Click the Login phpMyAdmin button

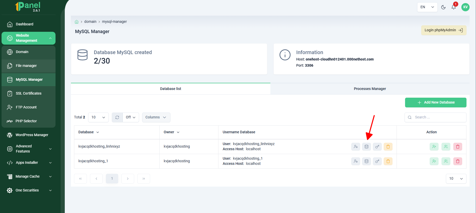(444, 30)
